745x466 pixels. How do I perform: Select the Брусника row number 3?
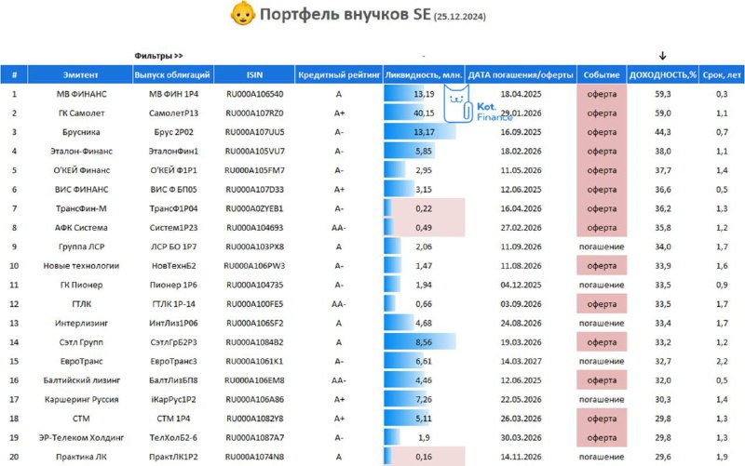pyautogui.click(x=14, y=132)
